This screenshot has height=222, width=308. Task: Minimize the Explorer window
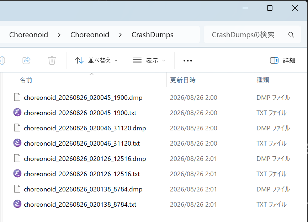coord(245,8)
